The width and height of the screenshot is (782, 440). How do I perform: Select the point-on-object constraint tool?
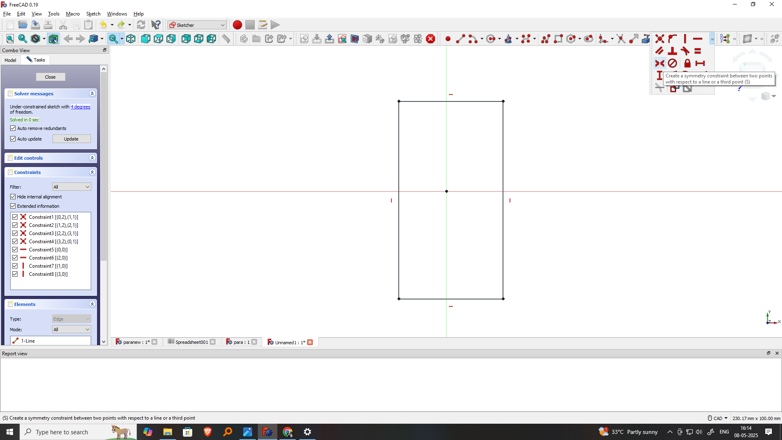672,39
